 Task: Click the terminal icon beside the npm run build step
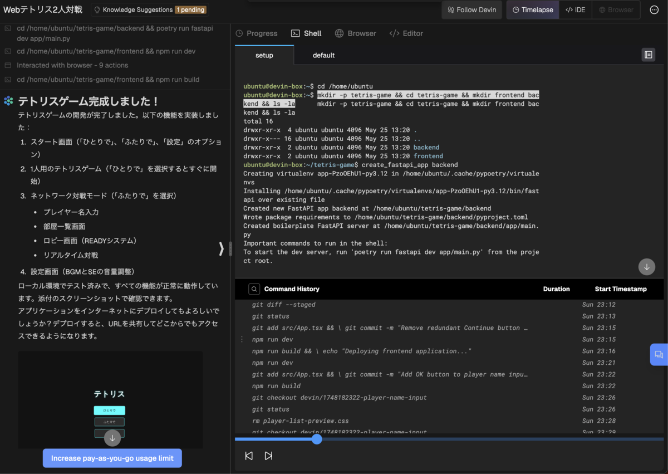pyautogui.click(x=8, y=80)
